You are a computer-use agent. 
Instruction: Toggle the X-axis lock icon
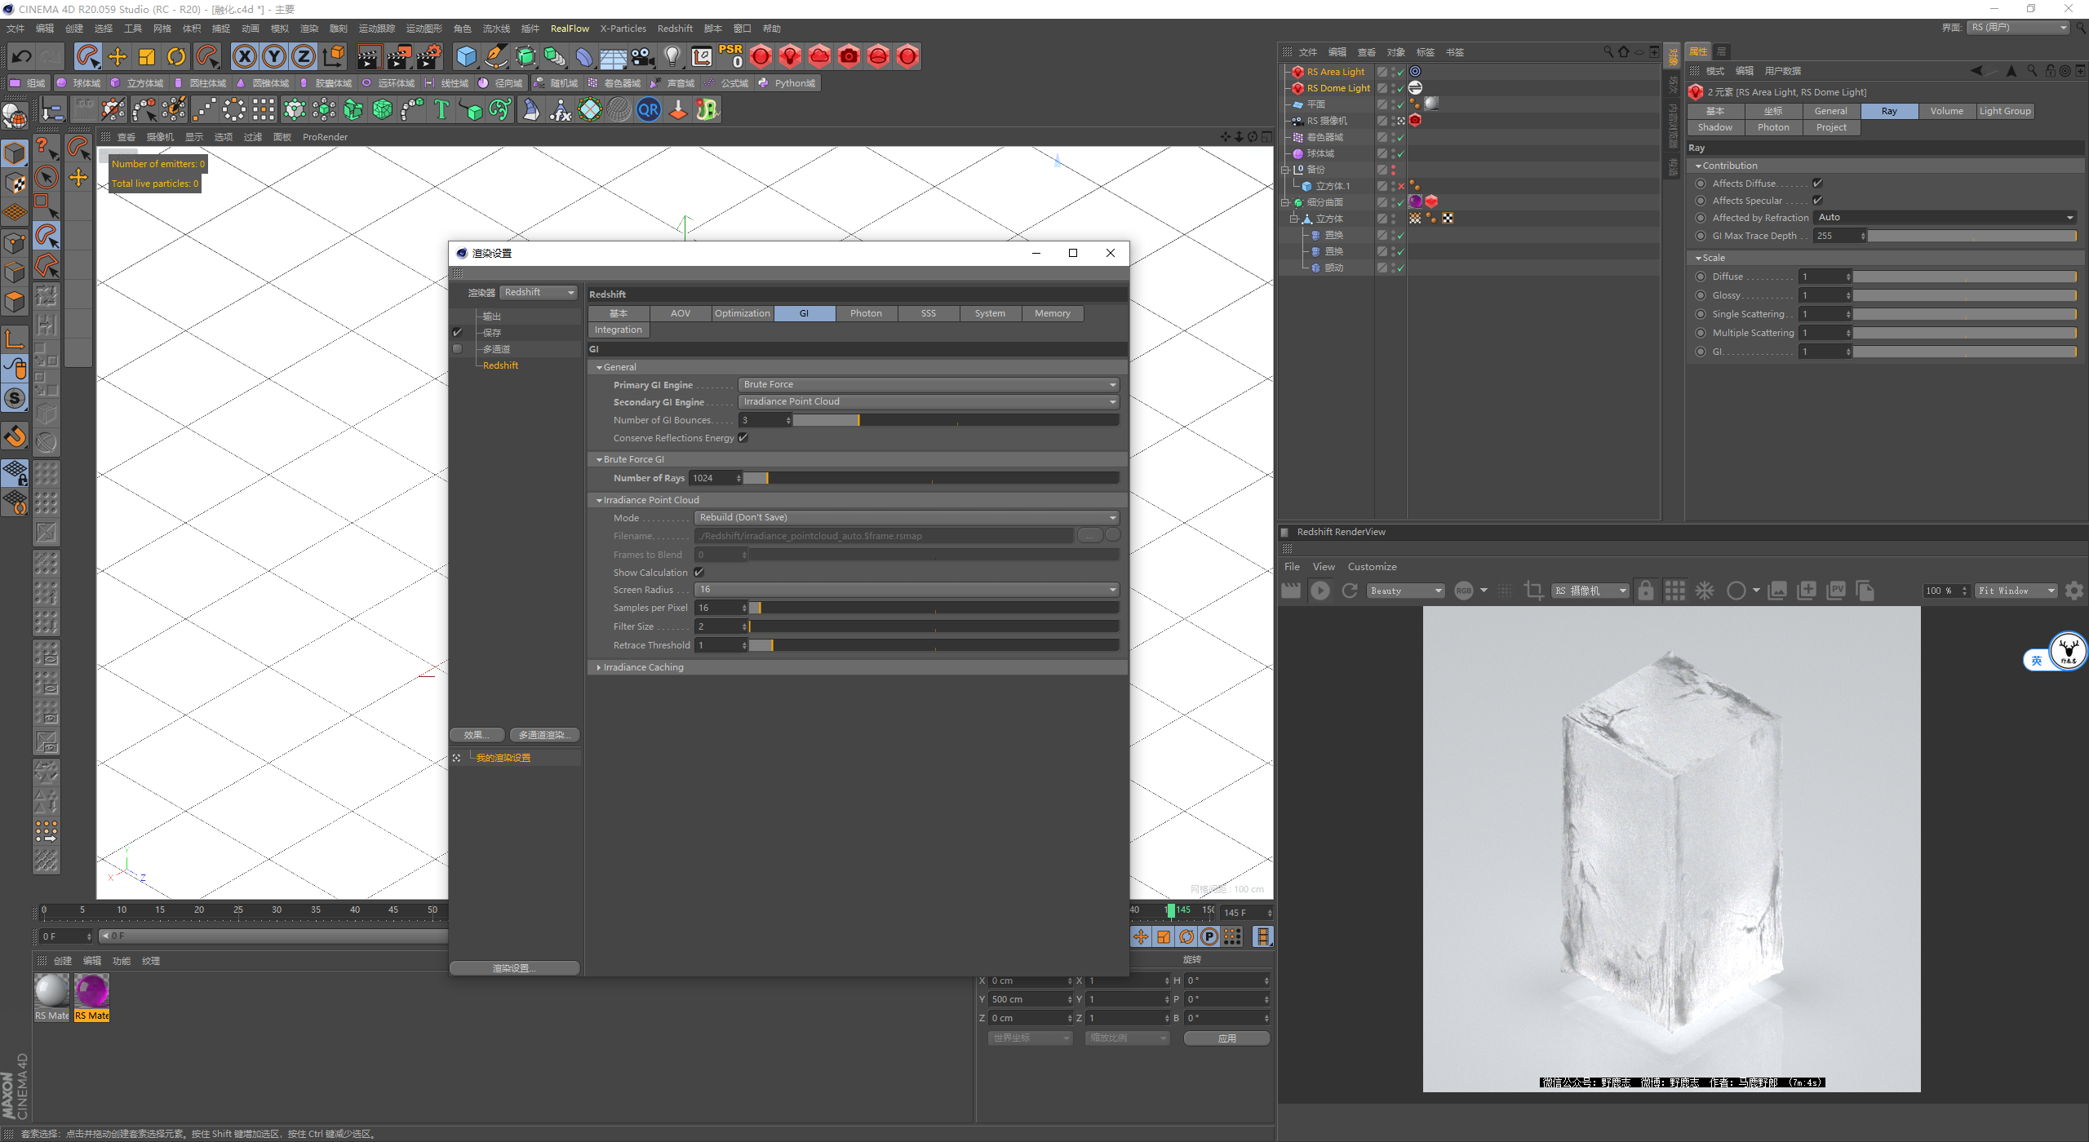(x=244, y=56)
